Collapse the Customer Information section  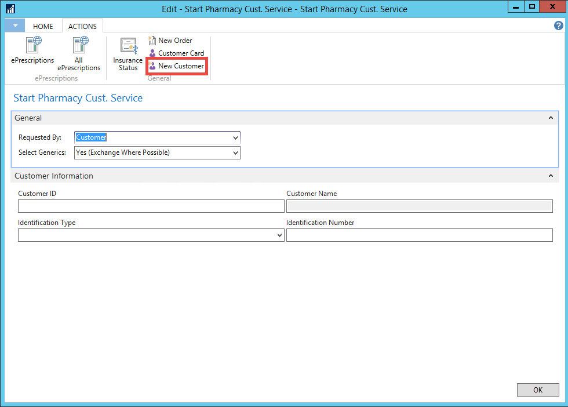[551, 176]
